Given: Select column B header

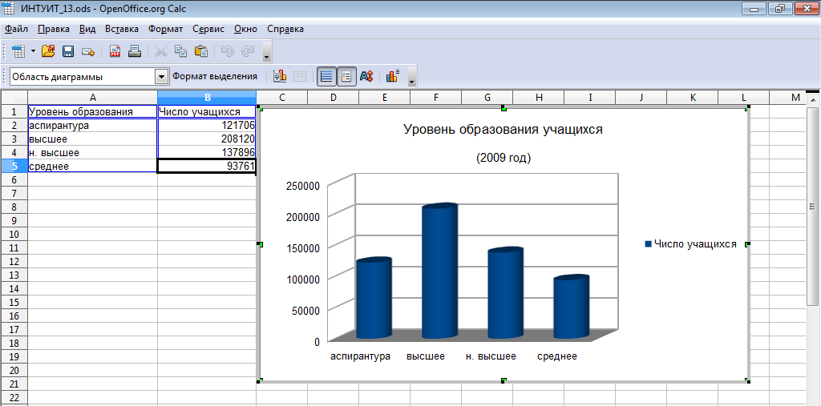Looking at the screenshot, I should [x=207, y=98].
